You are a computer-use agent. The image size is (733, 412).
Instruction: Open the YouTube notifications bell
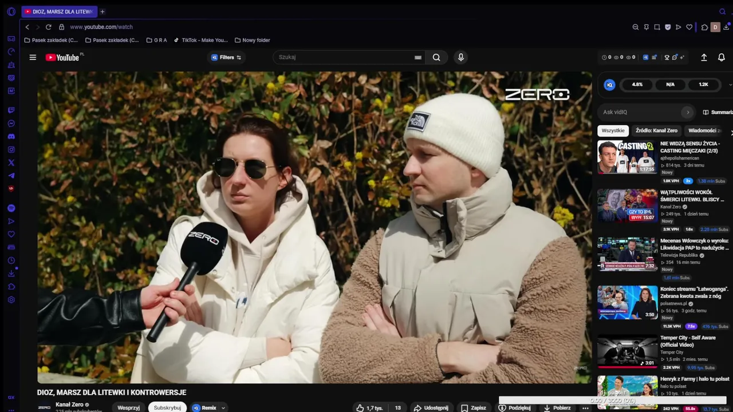click(x=722, y=57)
